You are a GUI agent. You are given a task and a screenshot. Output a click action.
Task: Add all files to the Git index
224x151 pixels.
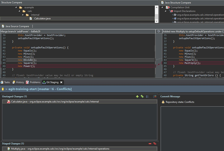click(142, 97)
